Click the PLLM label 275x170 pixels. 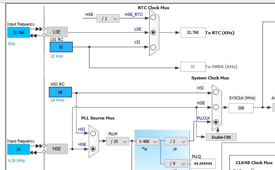[x=113, y=134]
